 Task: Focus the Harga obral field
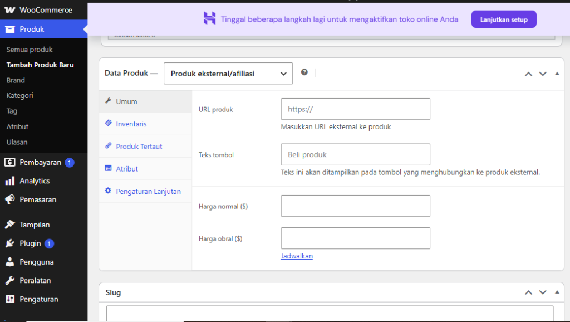356,238
